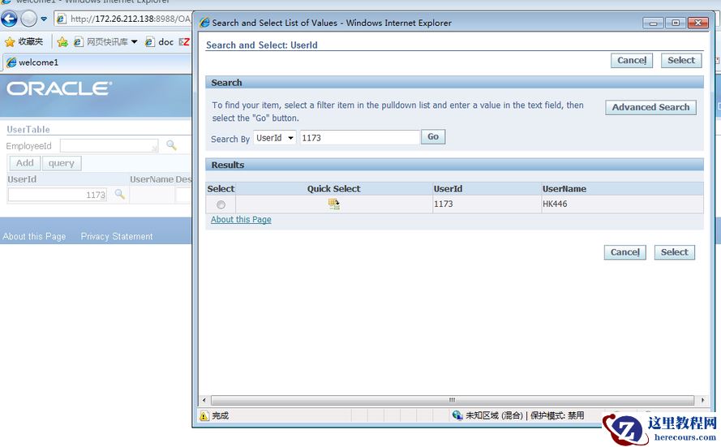
Task: Click the Internet Explorer icon in popup title bar
Action: pyautogui.click(x=204, y=23)
